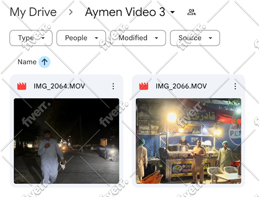Open more options for IMG_2064.MOV
259x197 pixels.
(x=113, y=86)
